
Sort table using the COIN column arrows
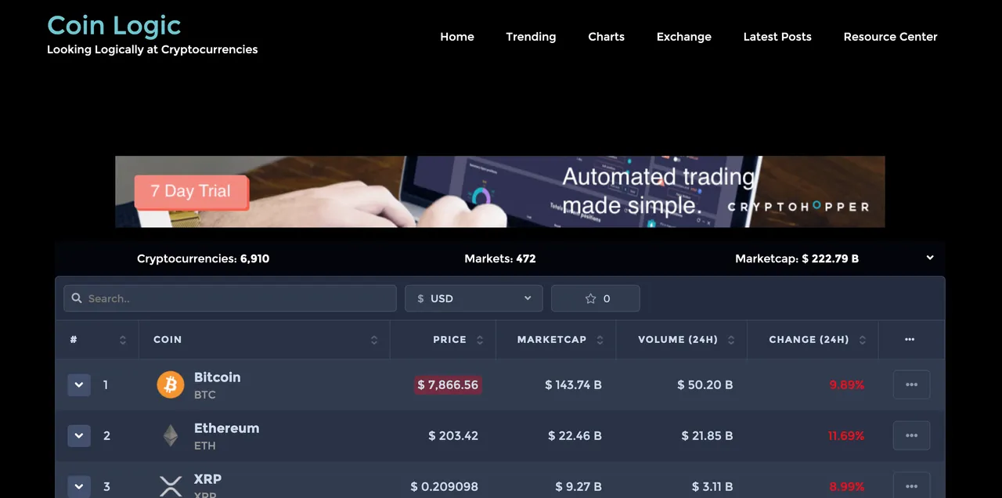tap(374, 340)
